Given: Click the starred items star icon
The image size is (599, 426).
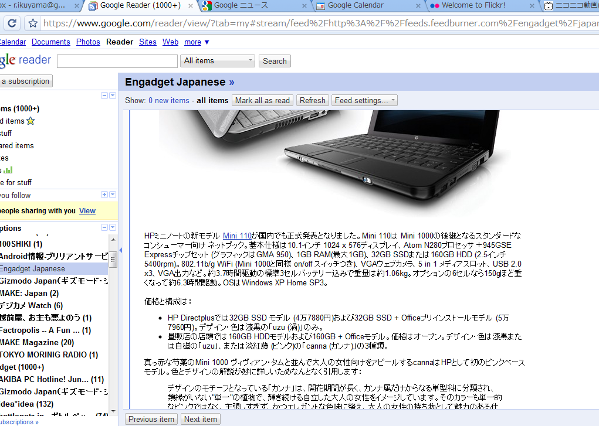Looking at the screenshot, I should coord(31,121).
